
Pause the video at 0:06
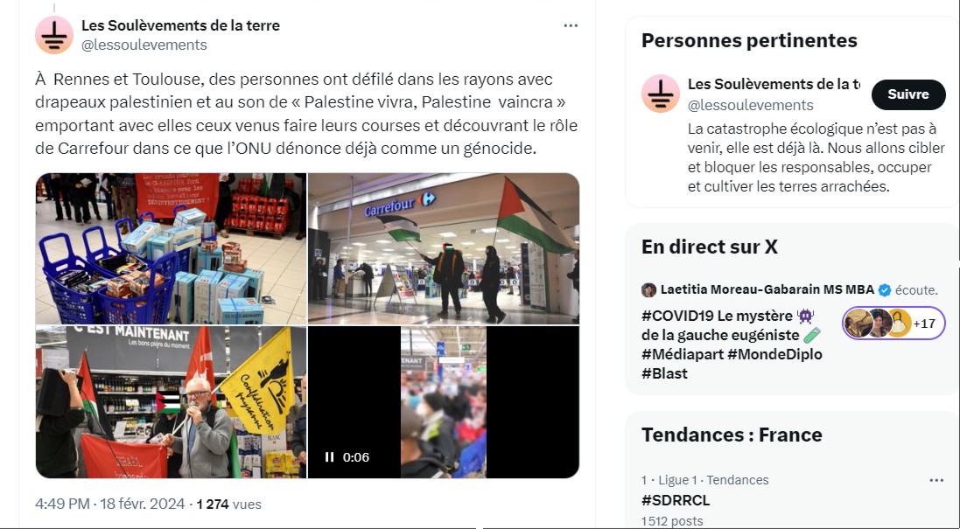coord(329,456)
